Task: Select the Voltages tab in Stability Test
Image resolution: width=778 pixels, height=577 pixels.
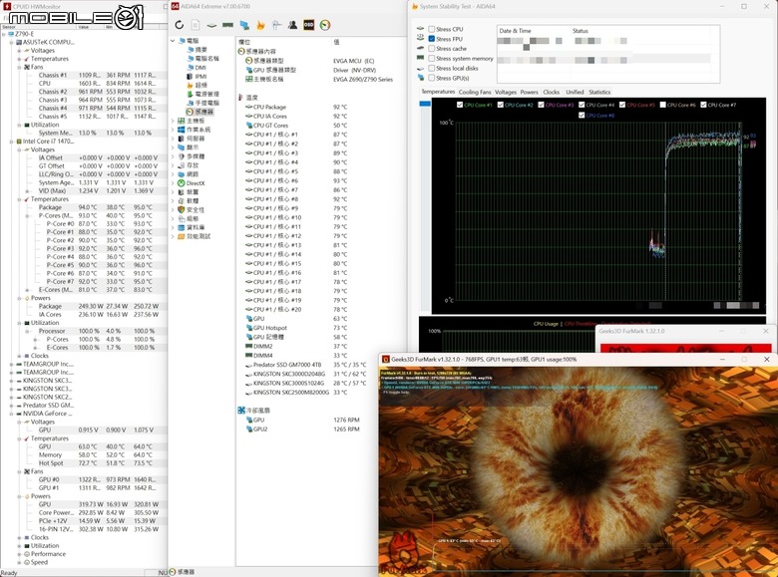Action: pyautogui.click(x=505, y=92)
